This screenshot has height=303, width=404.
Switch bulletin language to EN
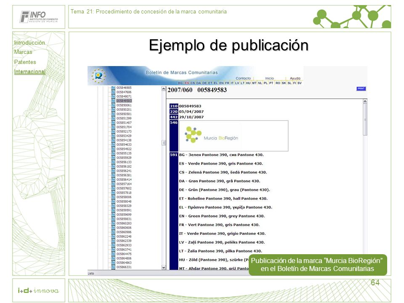point(221,83)
